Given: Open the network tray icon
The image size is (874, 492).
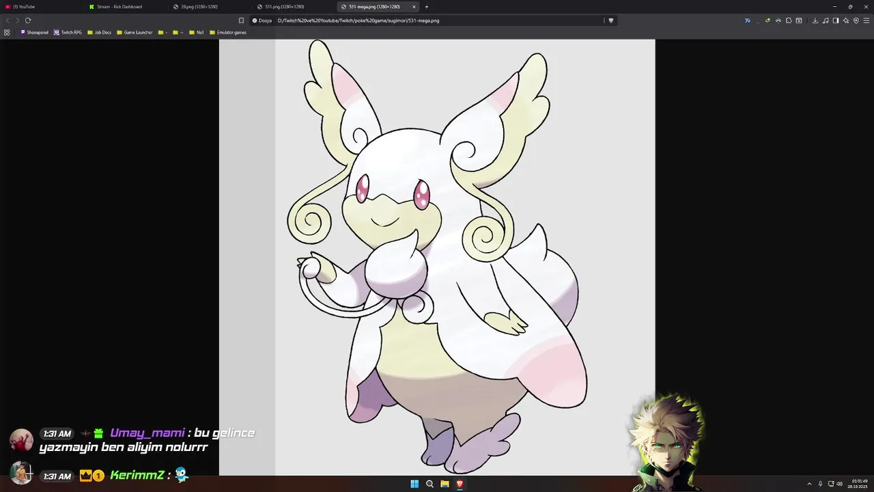Looking at the screenshot, I should pyautogui.click(x=831, y=484).
